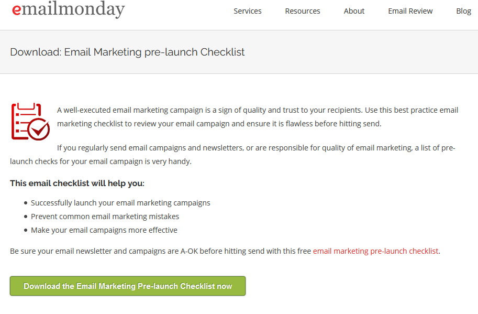
Task: Go to the About page
Action: 354,11
